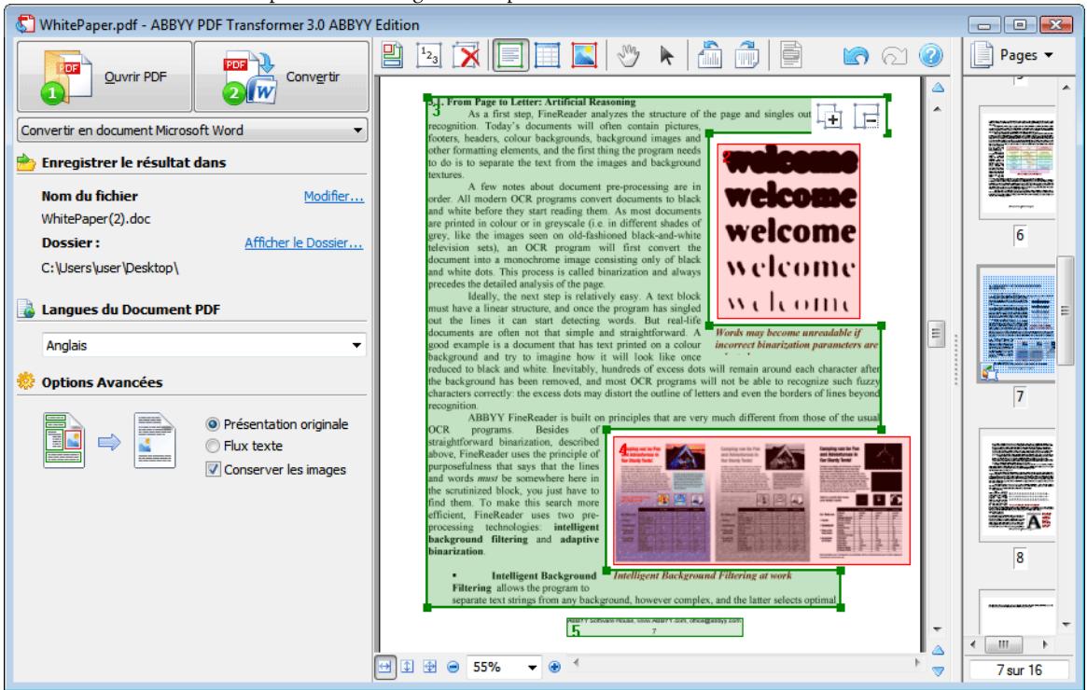The height and width of the screenshot is (690, 1087).
Task: Click the Ouvrir PDF button
Action: tap(104, 76)
